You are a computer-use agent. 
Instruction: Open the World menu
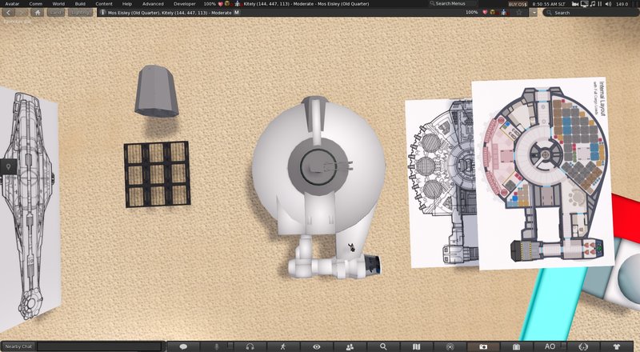pos(58,4)
